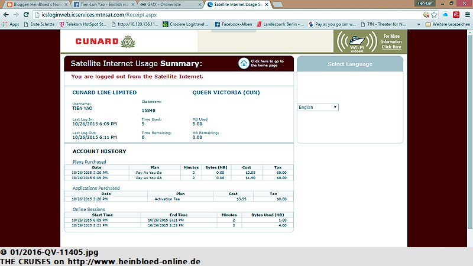
Task: Open the Erste Schritte bookmark
Action: coord(39,24)
